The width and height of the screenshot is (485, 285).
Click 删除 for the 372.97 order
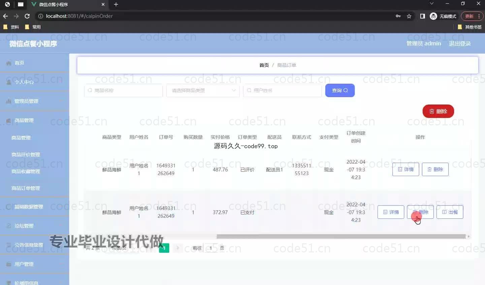click(x=420, y=212)
